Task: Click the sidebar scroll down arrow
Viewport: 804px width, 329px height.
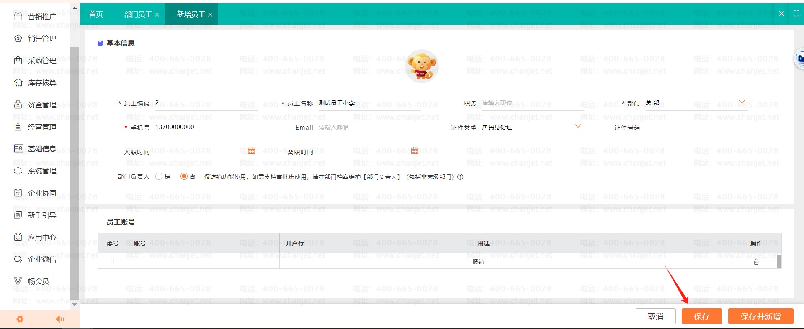Action: (75, 304)
